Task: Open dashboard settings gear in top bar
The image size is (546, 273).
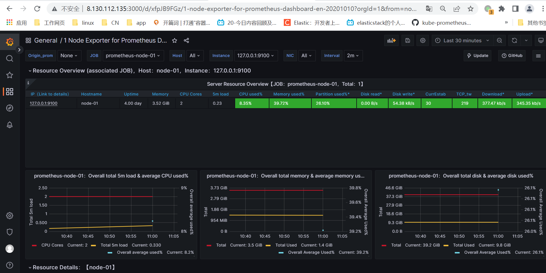Action: (423, 41)
